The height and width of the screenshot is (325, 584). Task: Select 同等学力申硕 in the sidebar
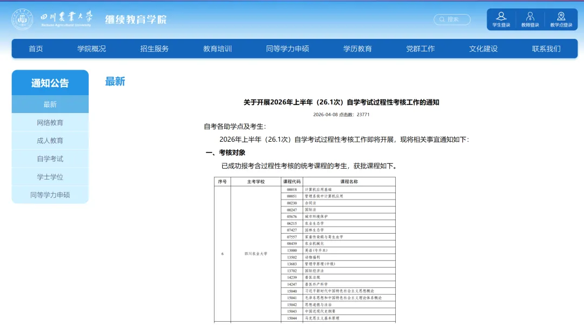point(50,195)
